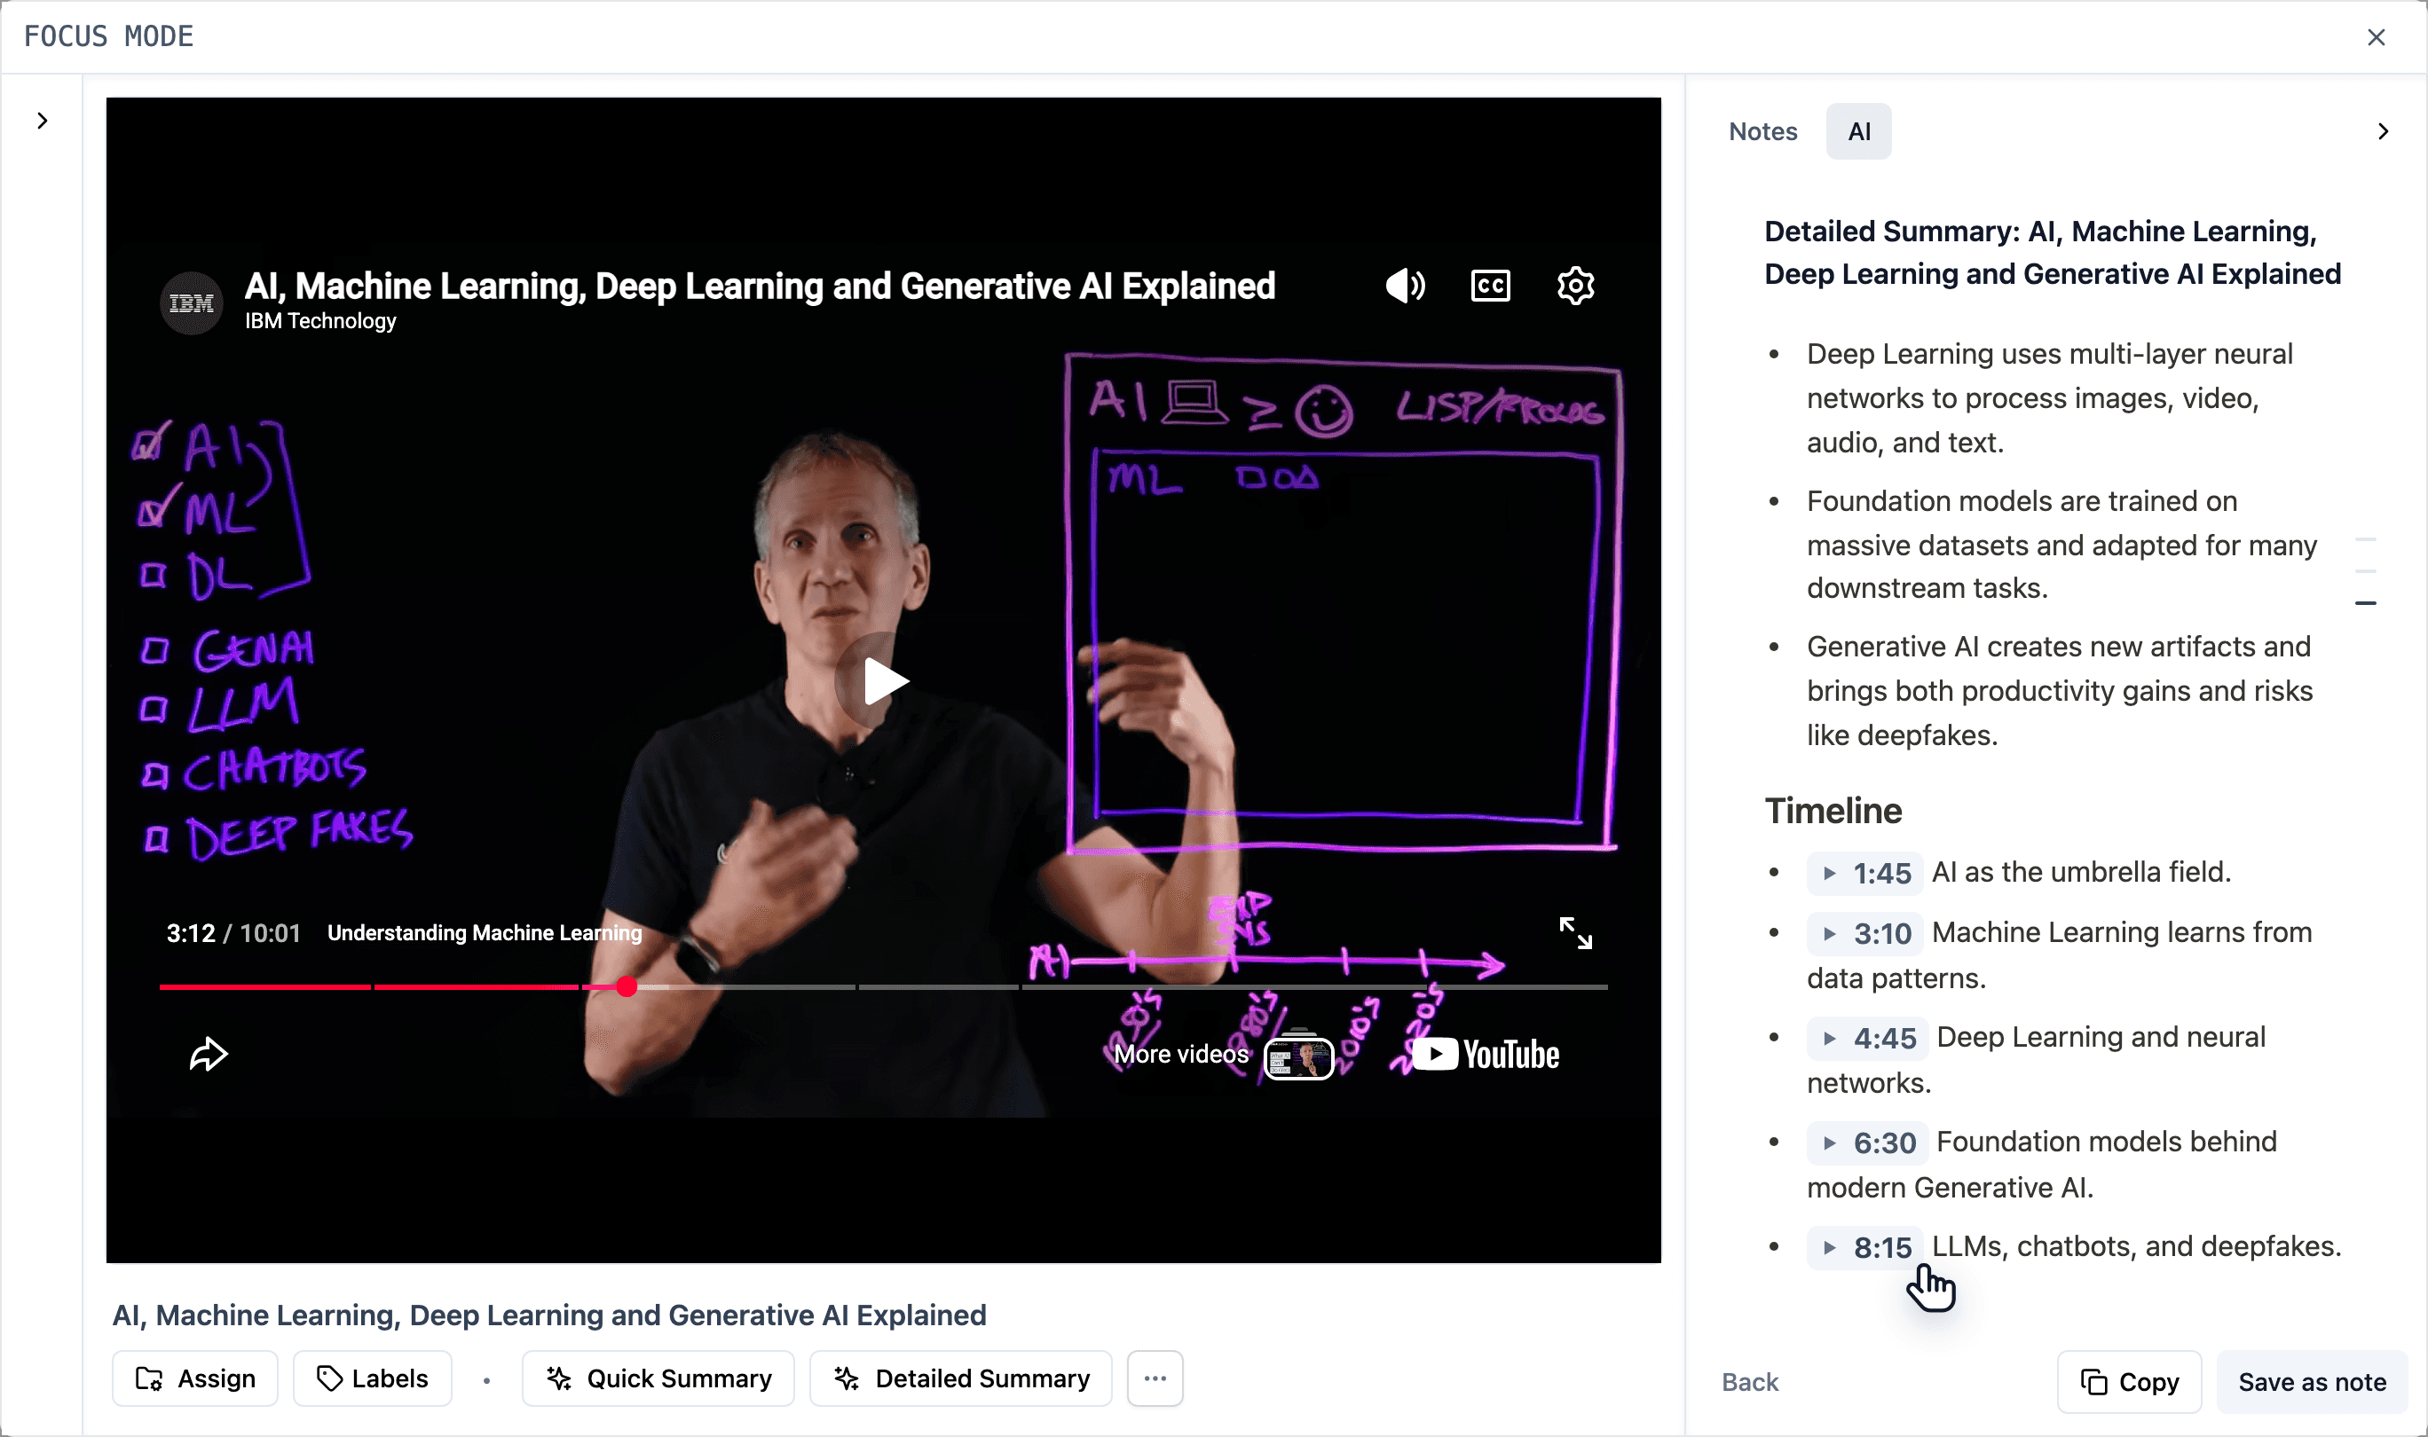The width and height of the screenshot is (2428, 1437).
Task: Click the top outline marker in minimap
Action: 2366,539
